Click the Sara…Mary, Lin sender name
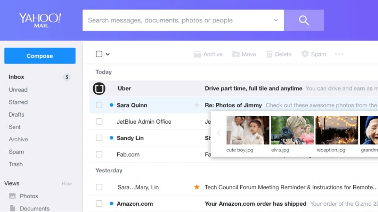The width and height of the screenshot is (378, 212). coord(138,187)
